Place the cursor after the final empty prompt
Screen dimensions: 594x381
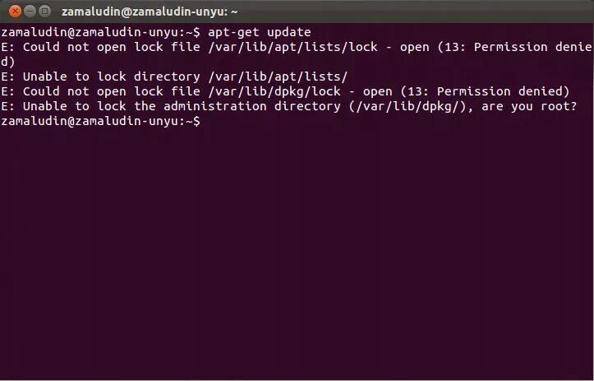pos(208,122)
